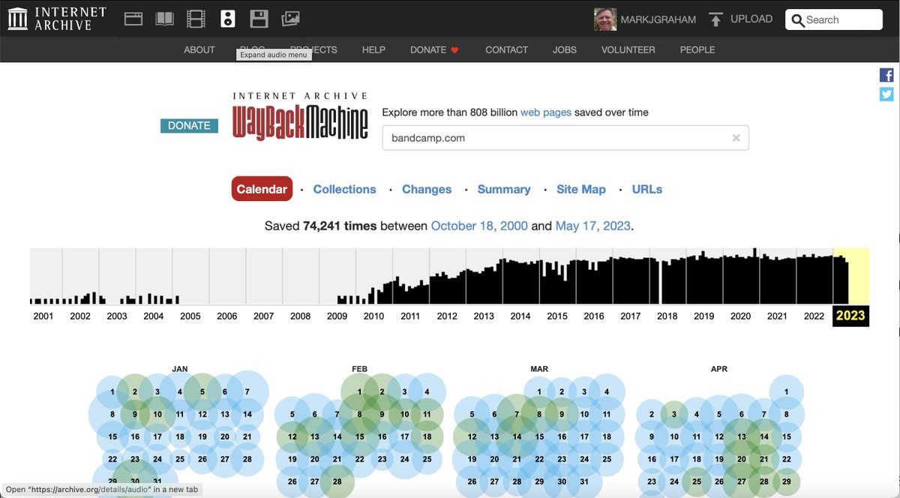Open the MARKJGRAHAM user avatar

pyautogui.click(x=605, y=19)
